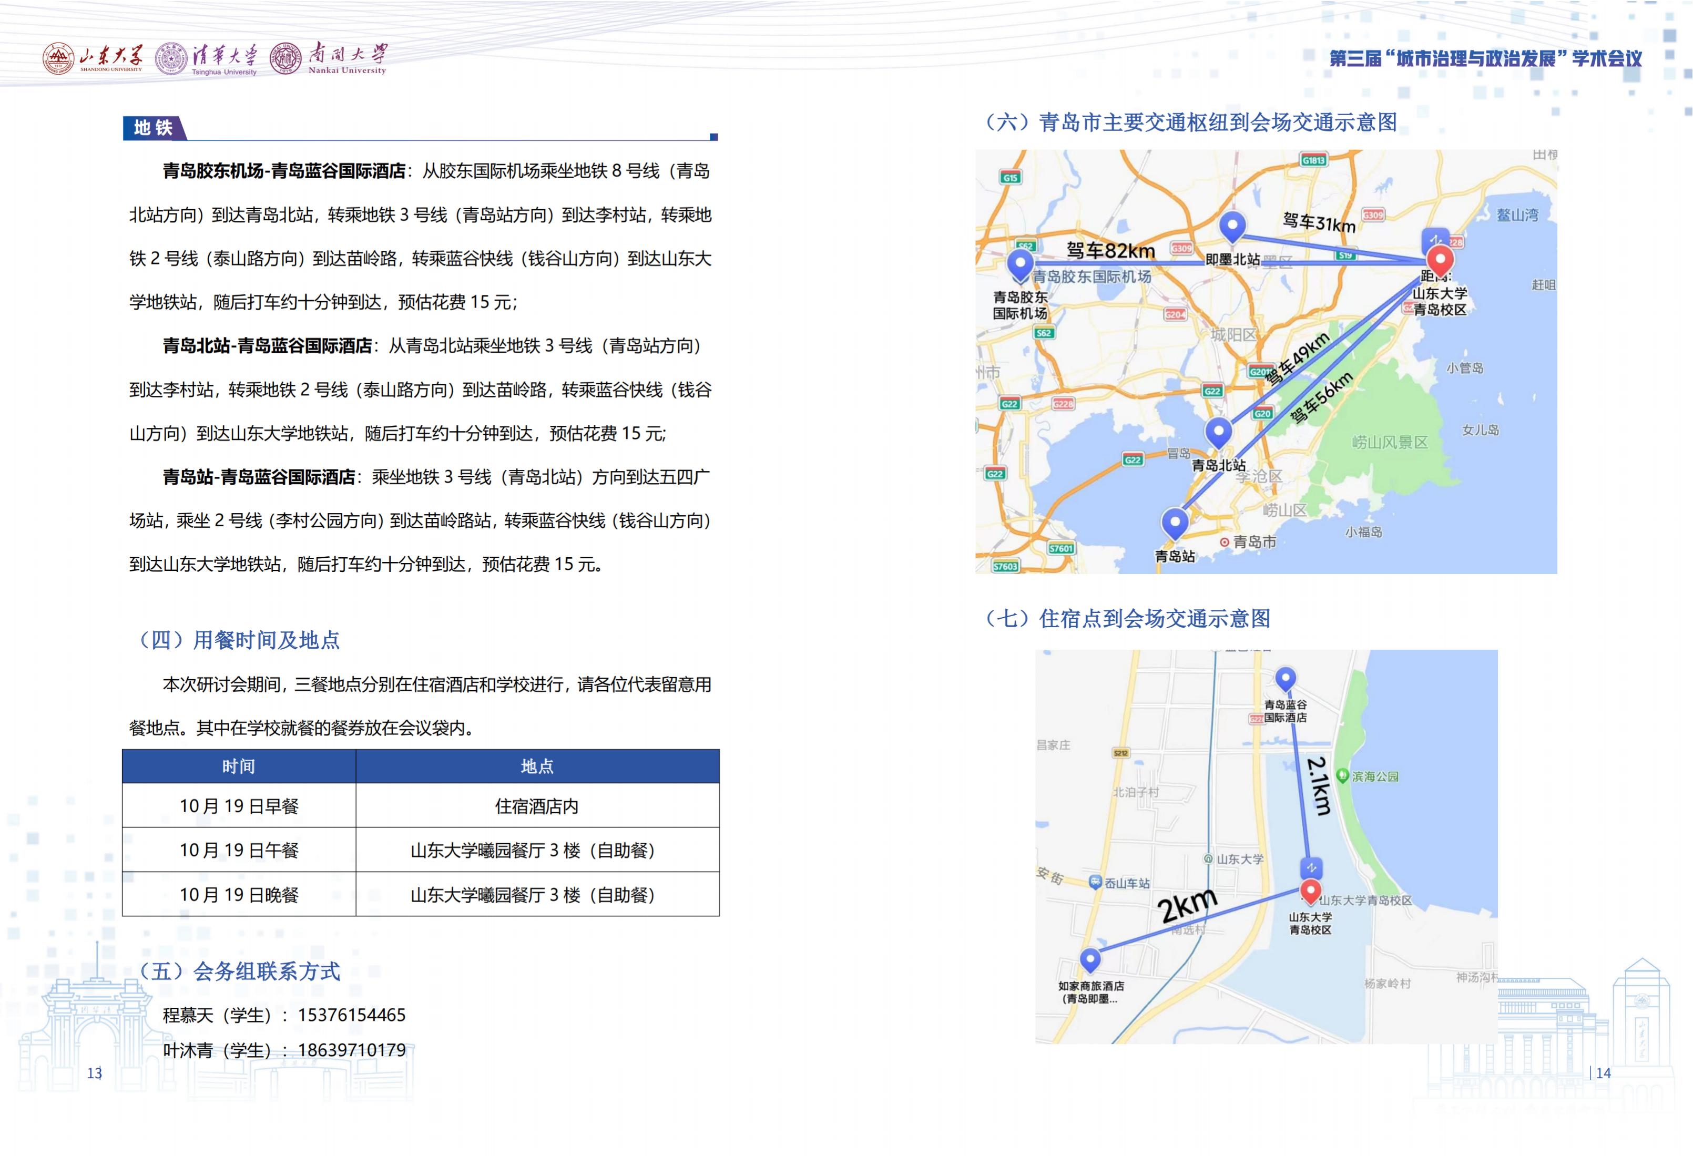The image size is (1693, 1156).
Task: Click the 时间 table column header
Action: 239,766
